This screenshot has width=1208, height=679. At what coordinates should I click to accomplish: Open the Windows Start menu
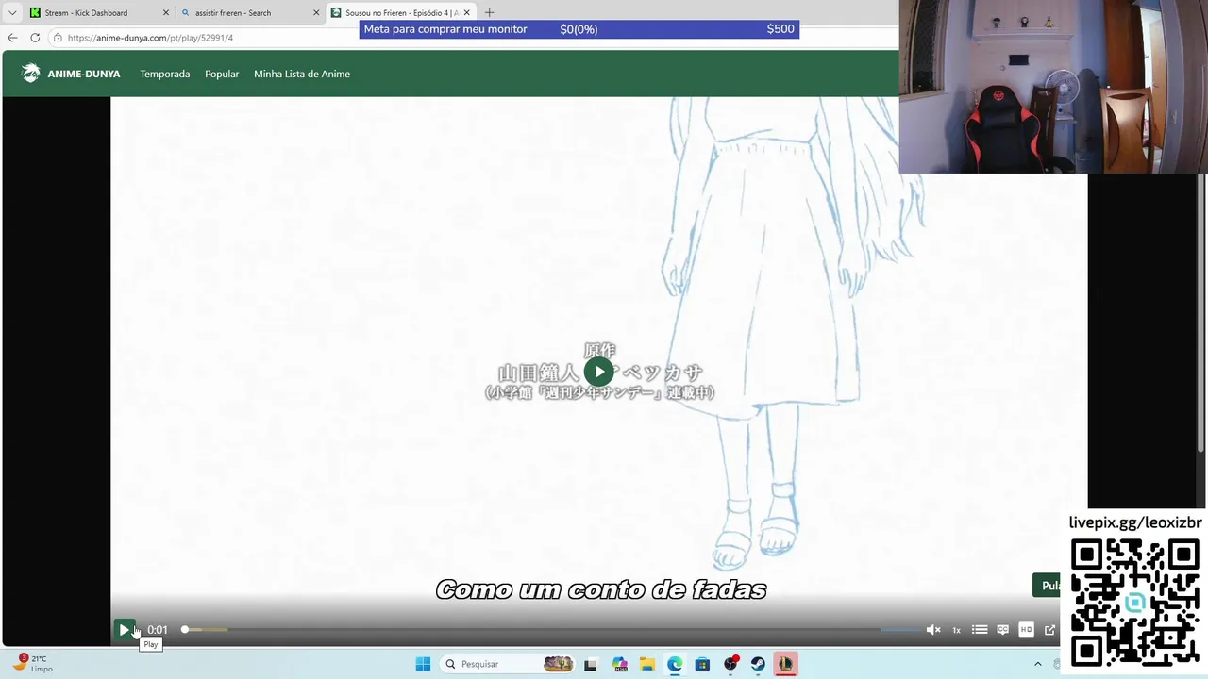point(423,664)
